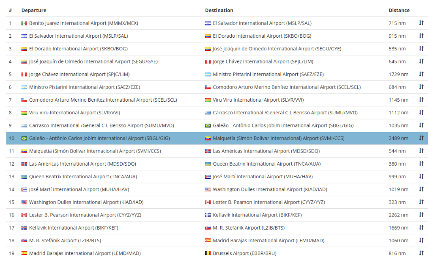Click the Departure column header
The image size is (433, 263).
pos(34,11)
